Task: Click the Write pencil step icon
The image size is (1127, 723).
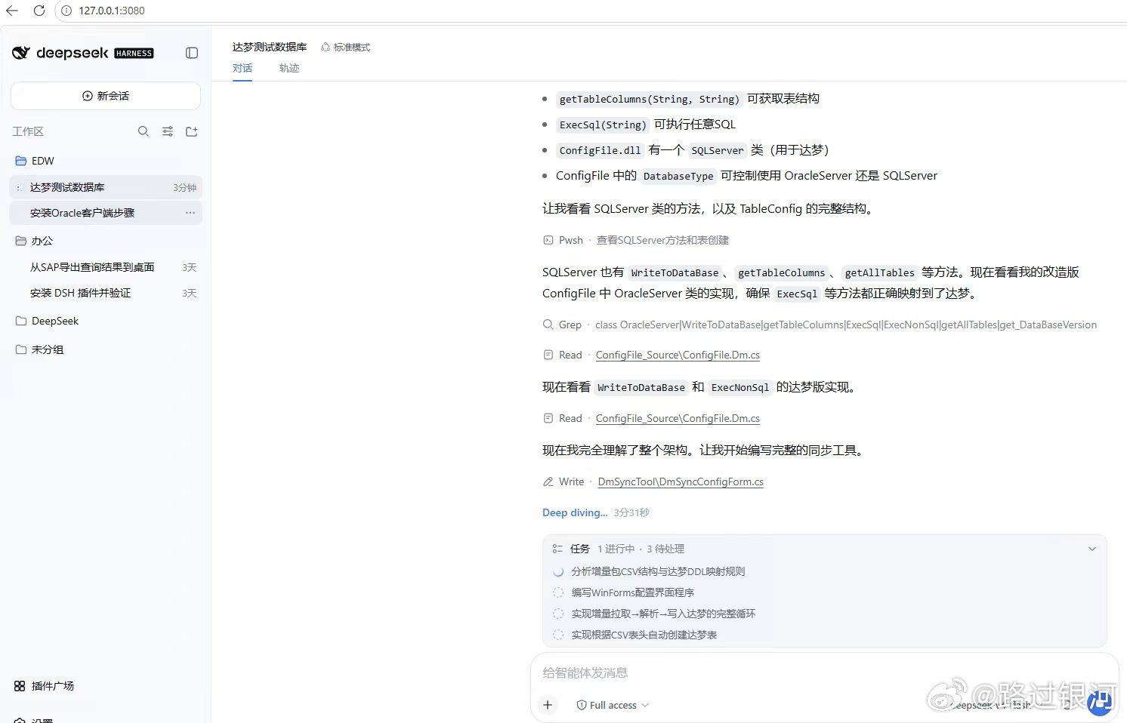Action: pos(548,481)
